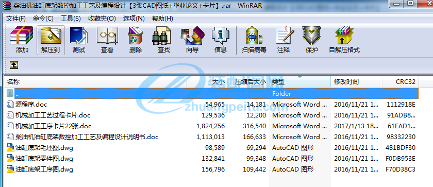
Task: Click packed size value 166,633
Action: click(254, 137)
